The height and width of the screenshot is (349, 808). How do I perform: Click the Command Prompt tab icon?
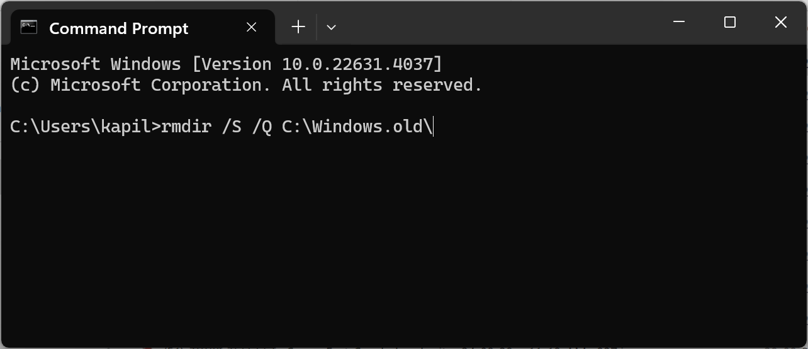[x=29, y=27]
